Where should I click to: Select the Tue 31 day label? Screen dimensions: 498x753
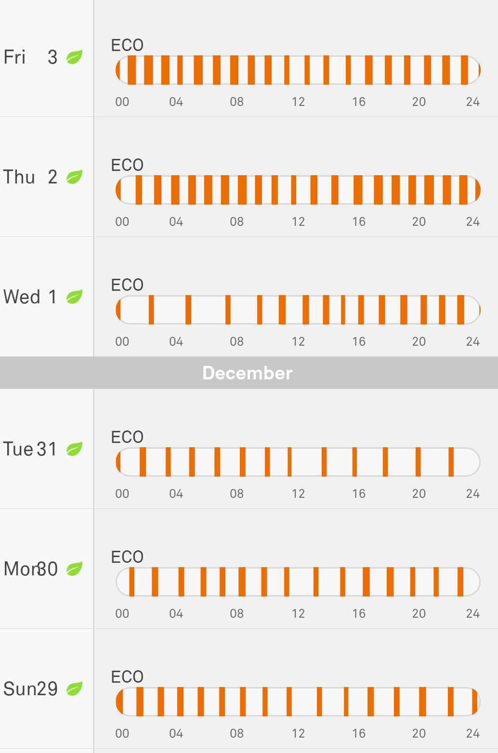pos(30,449)
